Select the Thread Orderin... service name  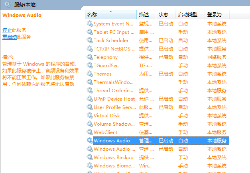[113, 90]
